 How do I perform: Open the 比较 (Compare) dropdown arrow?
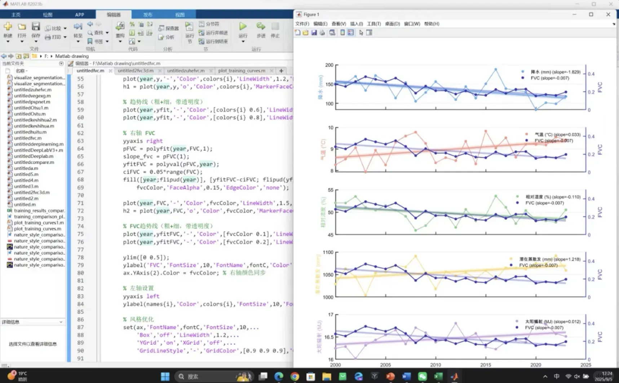(65, 28)
